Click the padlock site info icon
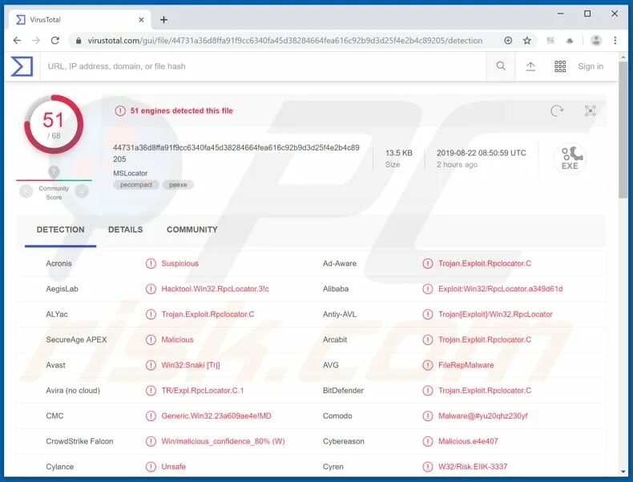The width and height of the screenshot is (633, 482). 79,41
